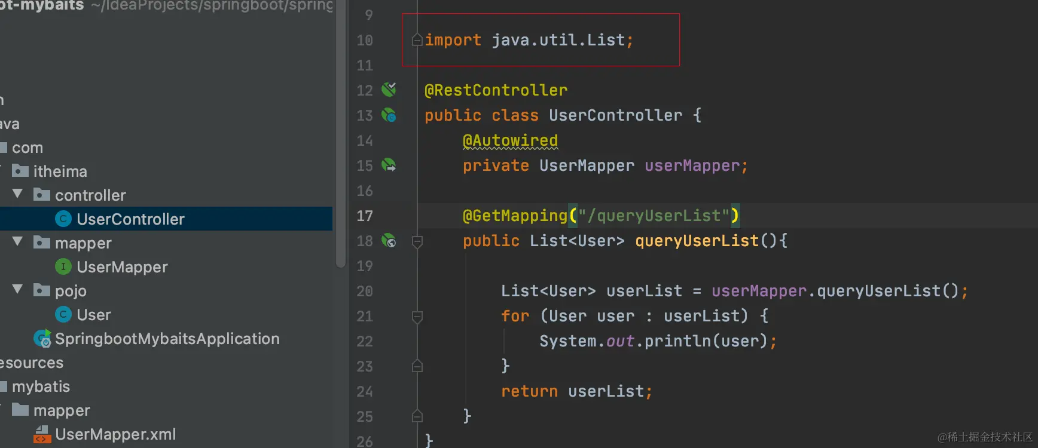The width and height of the screenshot is (1038, 448).
Task: Click the @RestController annotation
Action: point(496,90)
